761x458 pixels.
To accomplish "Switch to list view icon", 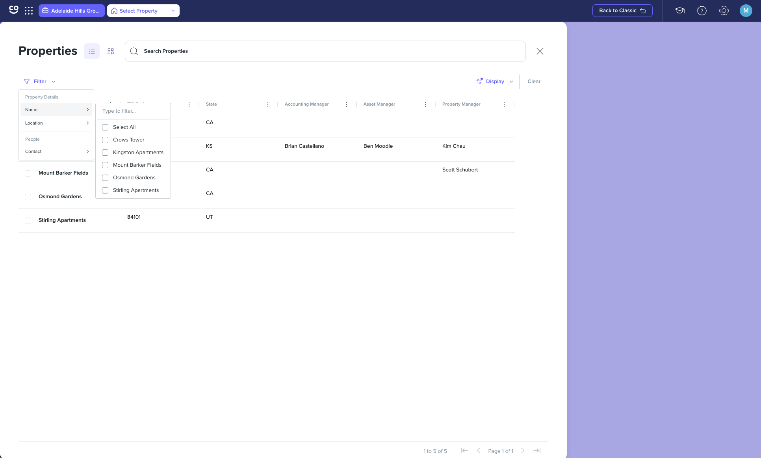I will pyautogui.click(x=92, y=51).
